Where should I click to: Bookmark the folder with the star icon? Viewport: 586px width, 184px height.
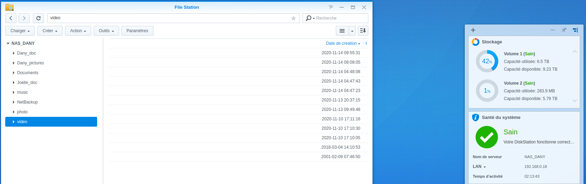pos(294,18)
